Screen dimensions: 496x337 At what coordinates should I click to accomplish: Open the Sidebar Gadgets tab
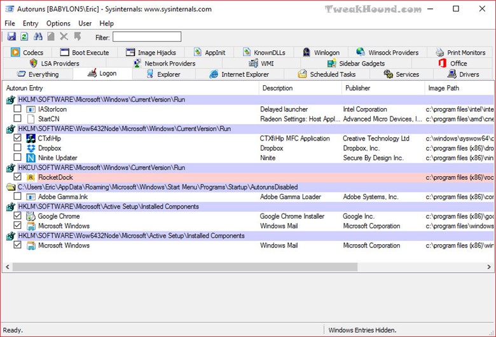tap(356, 64)
